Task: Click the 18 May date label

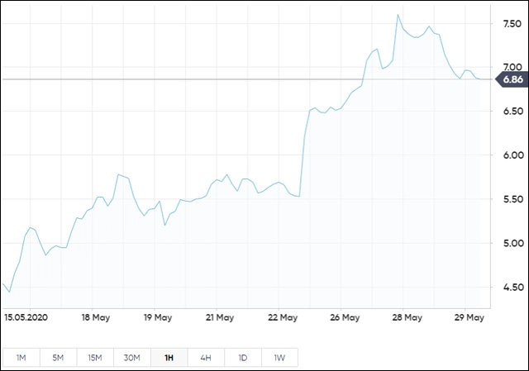Action: [96, 316]
